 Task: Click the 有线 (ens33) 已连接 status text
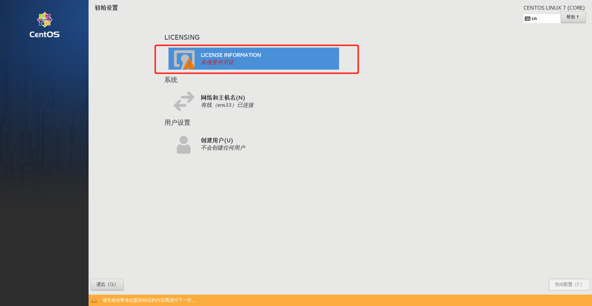click(227, 105)
